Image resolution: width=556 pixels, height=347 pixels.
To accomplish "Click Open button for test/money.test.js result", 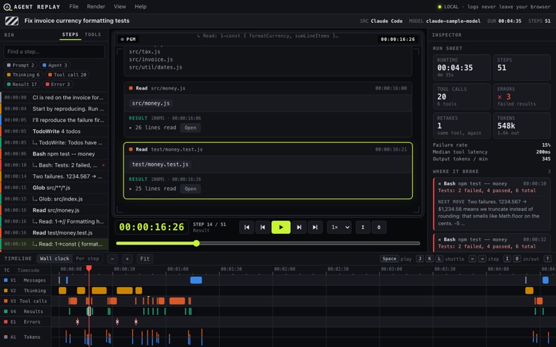I will point(190,189).
